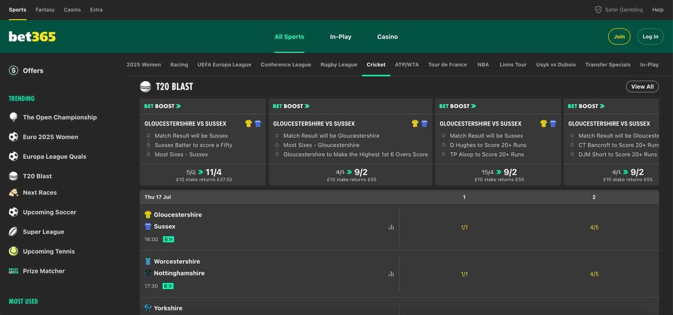Open the Extra top tab
The height and width of the screenshot is (315, 673).
(x=96, y=10)
